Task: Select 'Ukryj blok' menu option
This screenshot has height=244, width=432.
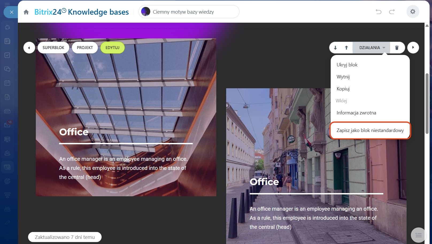Action: [347, 65]
